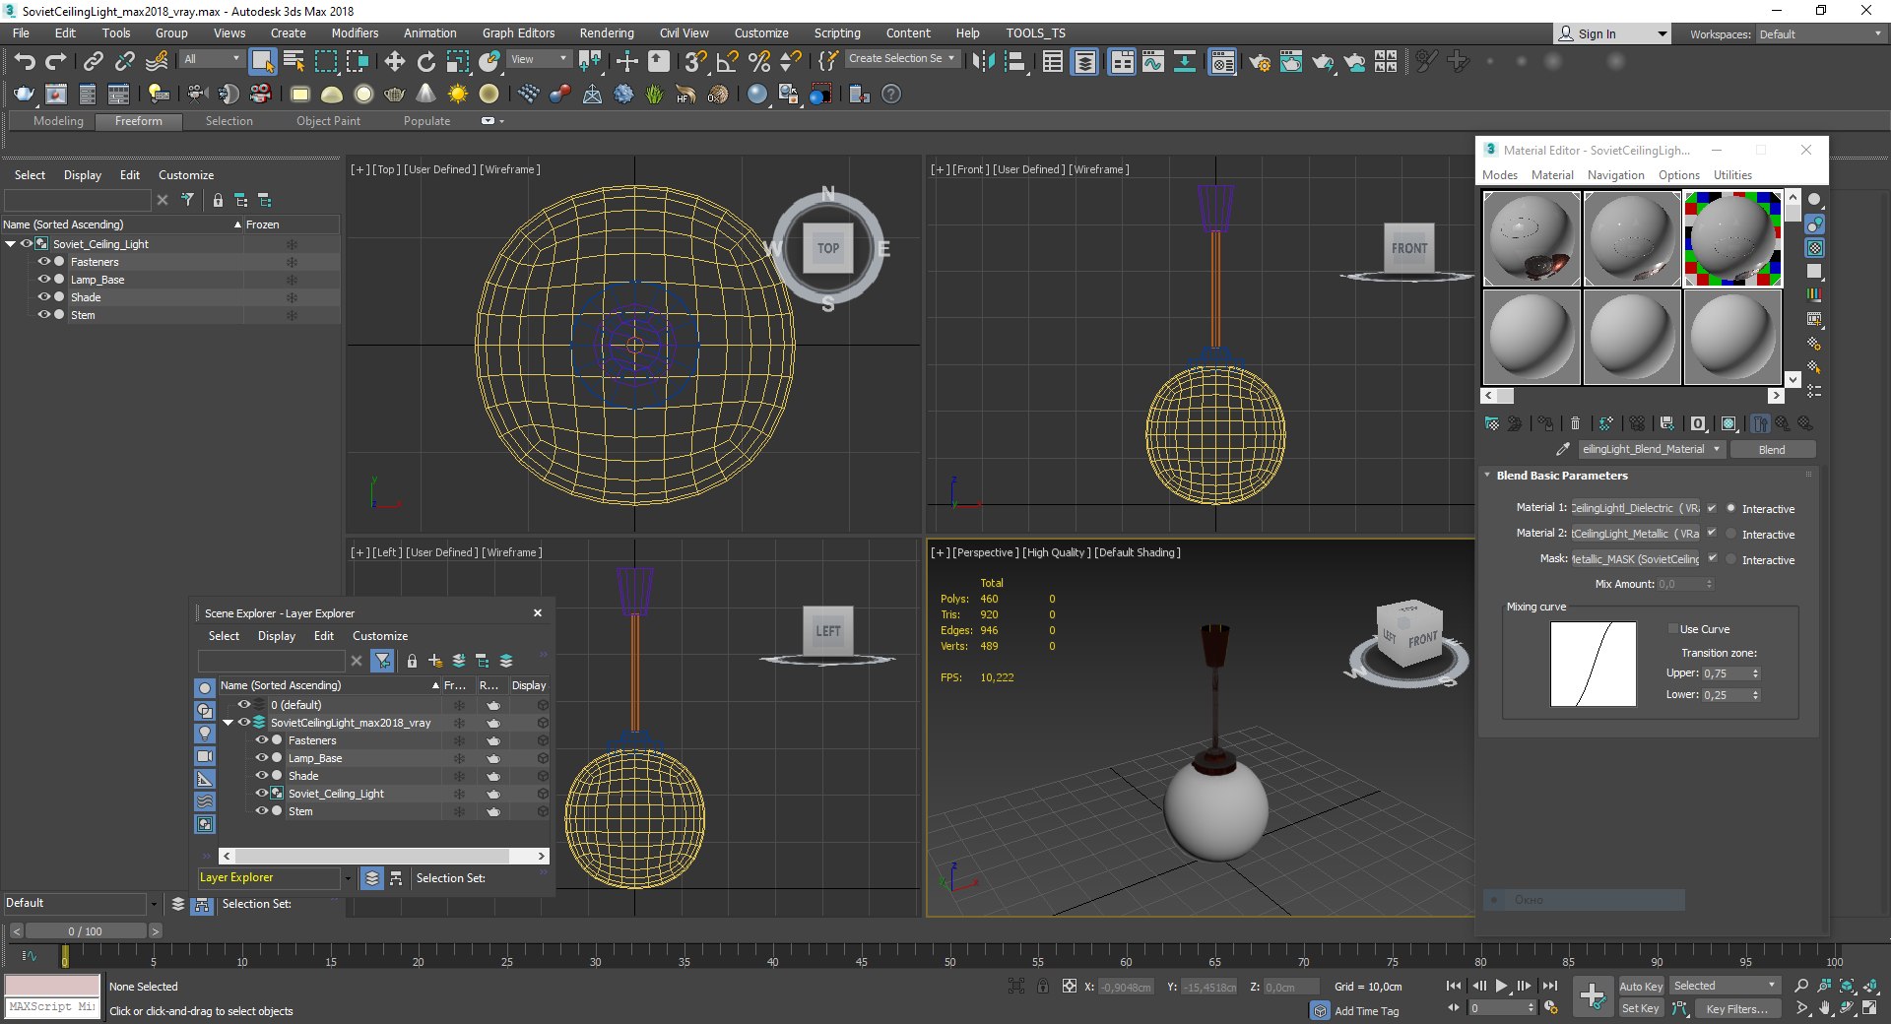1891x1024 pixels.
Task: Click the TOP face of the ViewCube
Action: pyautogui.click(x=828, y=248)
